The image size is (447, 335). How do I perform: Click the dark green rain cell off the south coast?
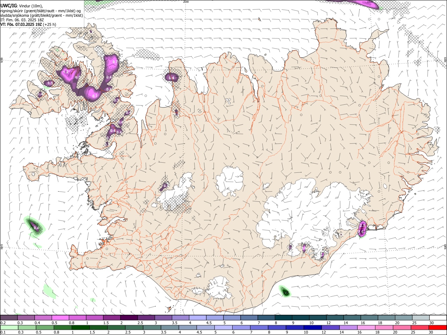tap(285, 292)
